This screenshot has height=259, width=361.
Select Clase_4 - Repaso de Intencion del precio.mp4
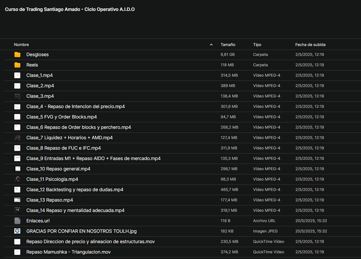(x=76, y=107)
